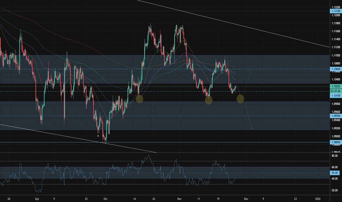Select the yellow circle marker in mid-October
The width and height of the screenshot is (342, 202).
pyautogui.click(x=139, y=98)
